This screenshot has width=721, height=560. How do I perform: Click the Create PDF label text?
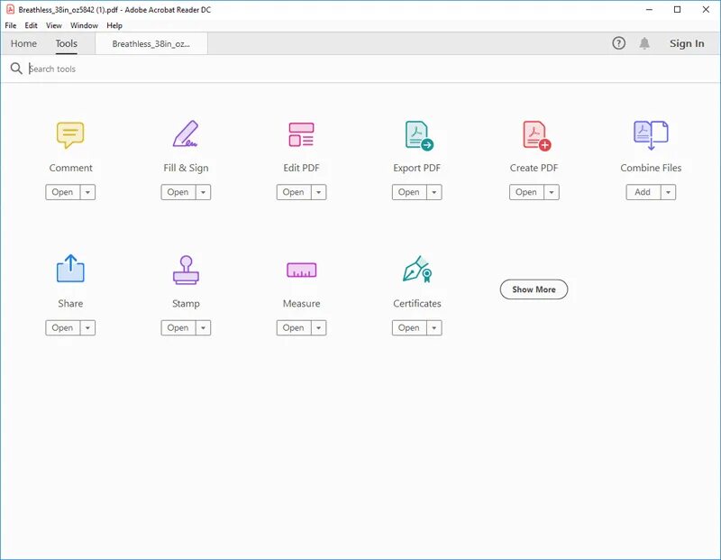[534, 168]
